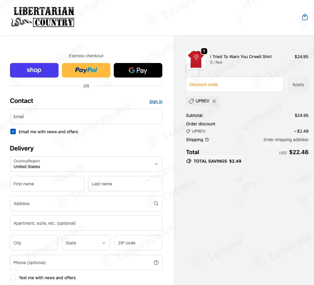The image size is (314, 285).
Task: Click the phone field help question icon
Action: point(156,263)
